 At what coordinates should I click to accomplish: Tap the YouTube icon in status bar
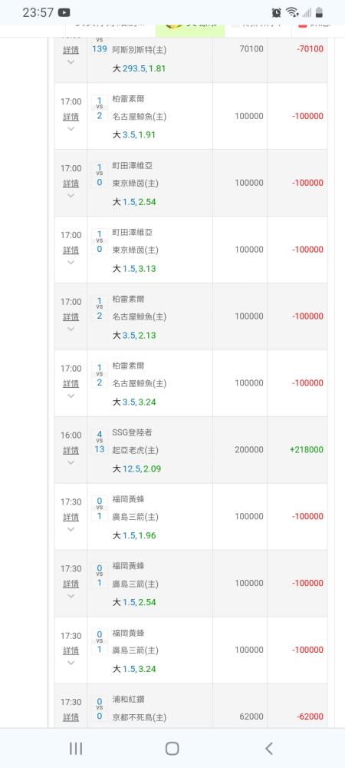click(x=64, y=13)
